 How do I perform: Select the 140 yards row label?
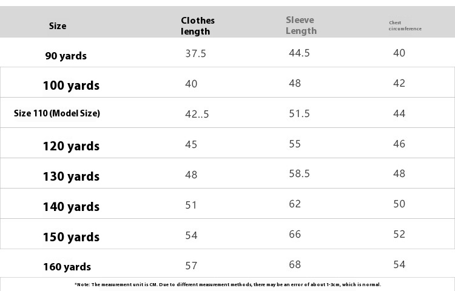tap(71, 207)
